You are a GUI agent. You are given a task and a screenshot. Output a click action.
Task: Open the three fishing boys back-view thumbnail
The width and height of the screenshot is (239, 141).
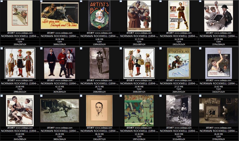click(139, 63)
